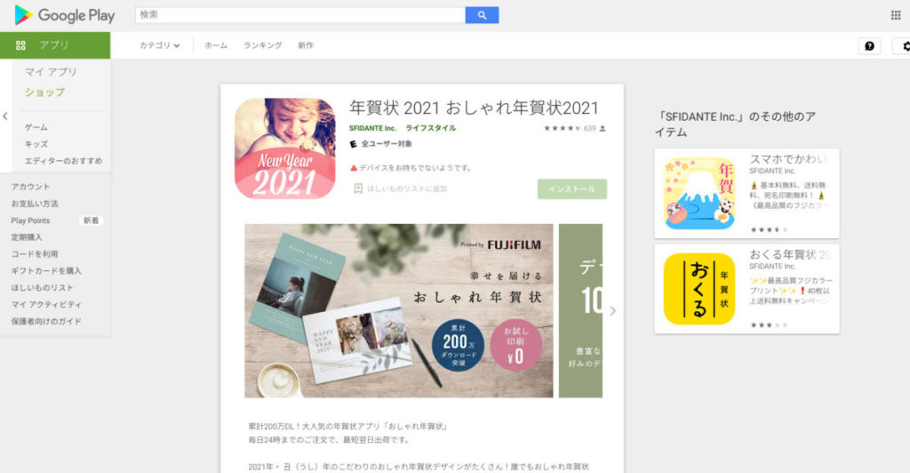Open キッズ category link
Screen dimensions: 910x473
(x=36, y=144)
